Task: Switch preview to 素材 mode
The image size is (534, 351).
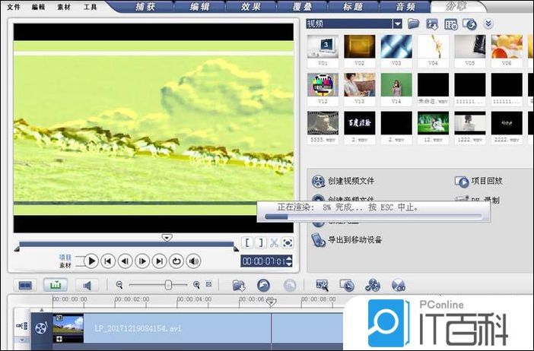Action: pyautogui.click(x=65, y=265)
